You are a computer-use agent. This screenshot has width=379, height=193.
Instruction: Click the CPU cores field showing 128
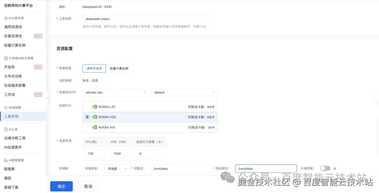(95, 153)
